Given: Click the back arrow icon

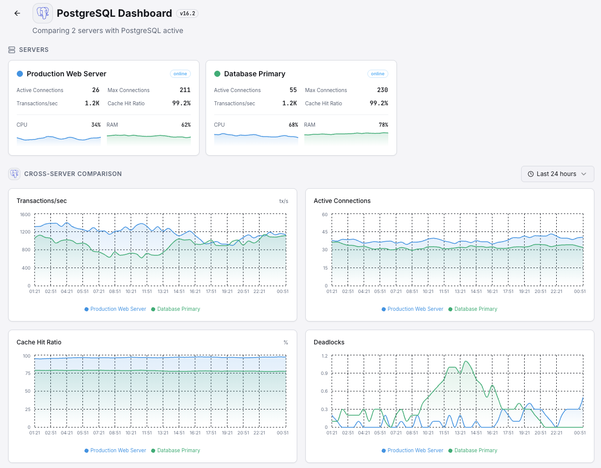Looking at the screenshot, I should pyautogui.click(x=17, y=13).
